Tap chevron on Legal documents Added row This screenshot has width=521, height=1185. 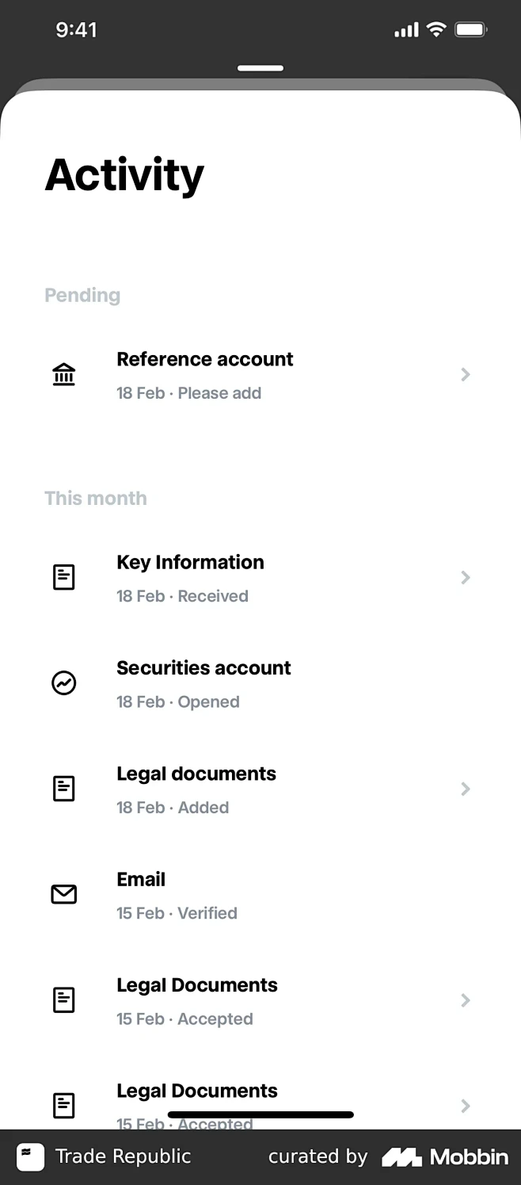[x=466, y=789]
